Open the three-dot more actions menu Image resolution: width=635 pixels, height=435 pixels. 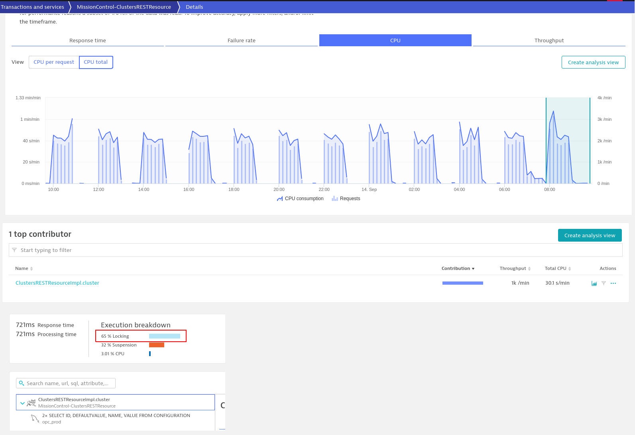(613, 283)
